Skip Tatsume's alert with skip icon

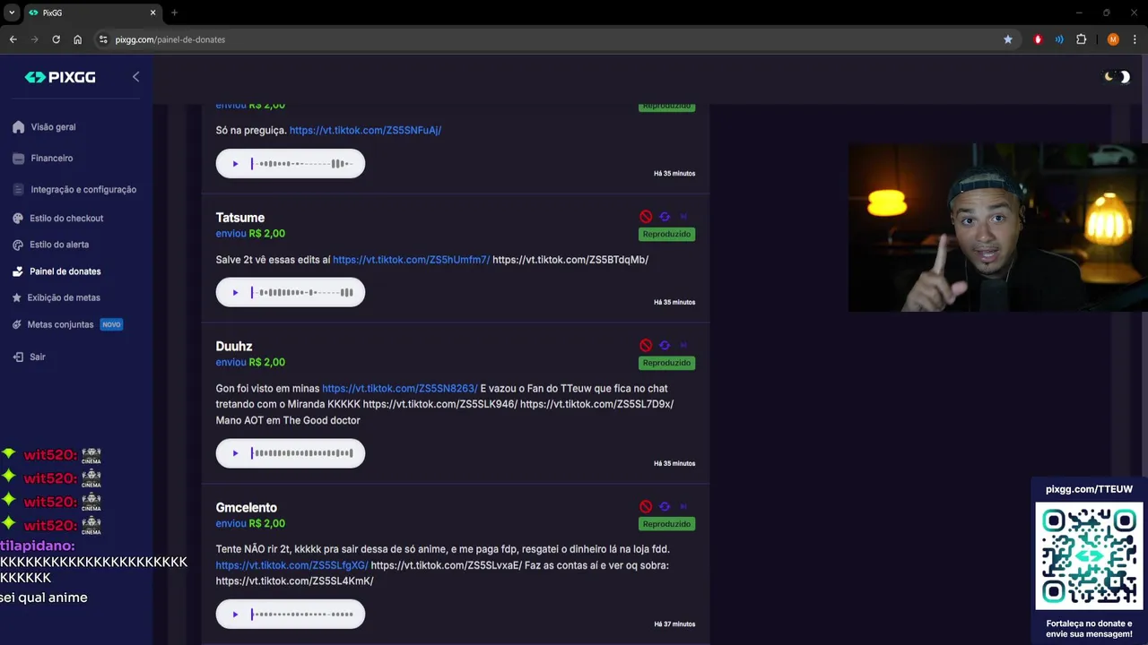coord(683,217)
